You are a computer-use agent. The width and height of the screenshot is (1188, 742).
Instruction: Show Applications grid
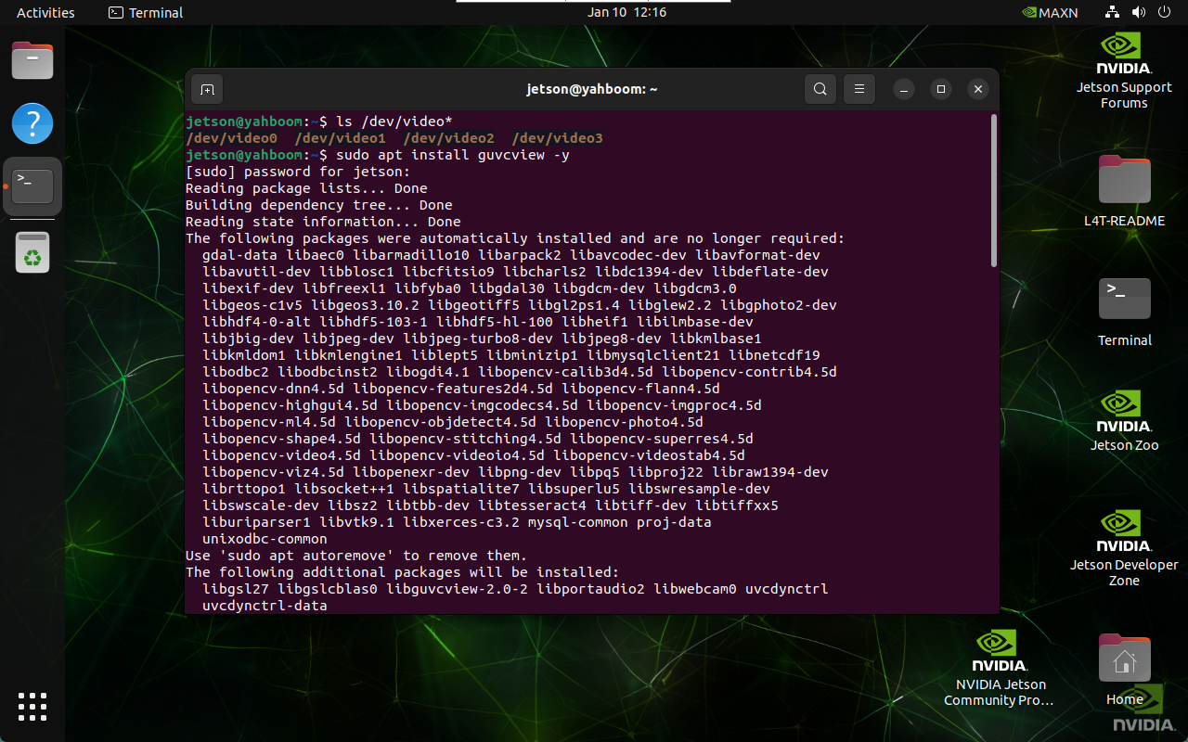32,706
